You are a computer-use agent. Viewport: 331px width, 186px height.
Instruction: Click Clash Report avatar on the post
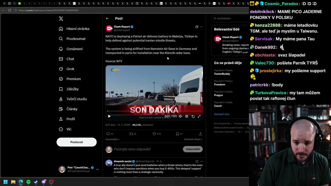point(109,28)
